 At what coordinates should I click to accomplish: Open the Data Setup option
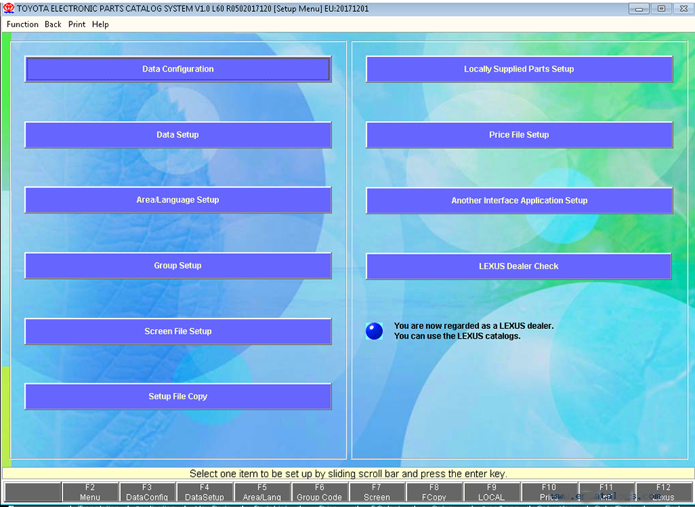pyautogui.click(x=178, y=134)
